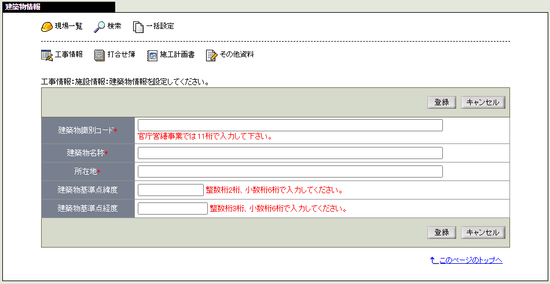Focus the 建築物基準点経度 input field
The height and width of the screenshot is (284, 550).
pyautogui.click(x=173, y=209)
